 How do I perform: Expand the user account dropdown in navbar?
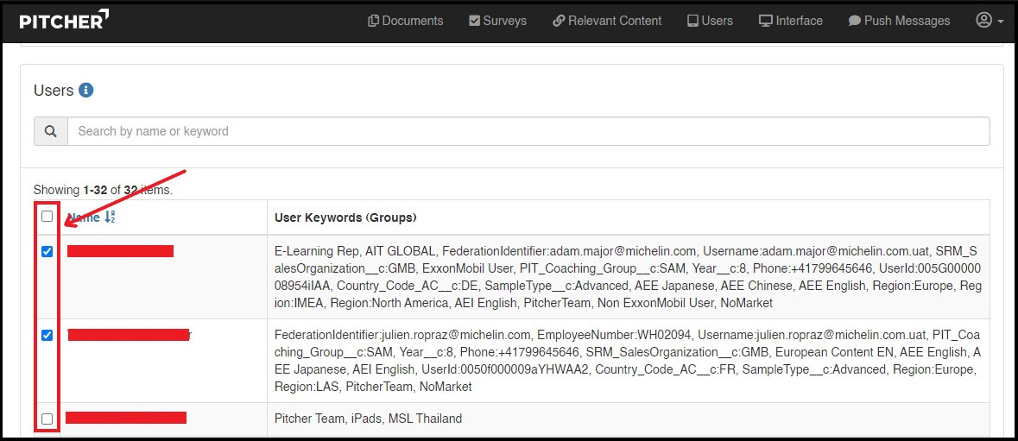click(989, 21)
